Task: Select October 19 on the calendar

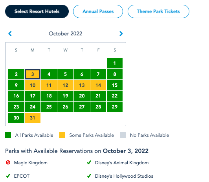Action: [x=65, y=96]
